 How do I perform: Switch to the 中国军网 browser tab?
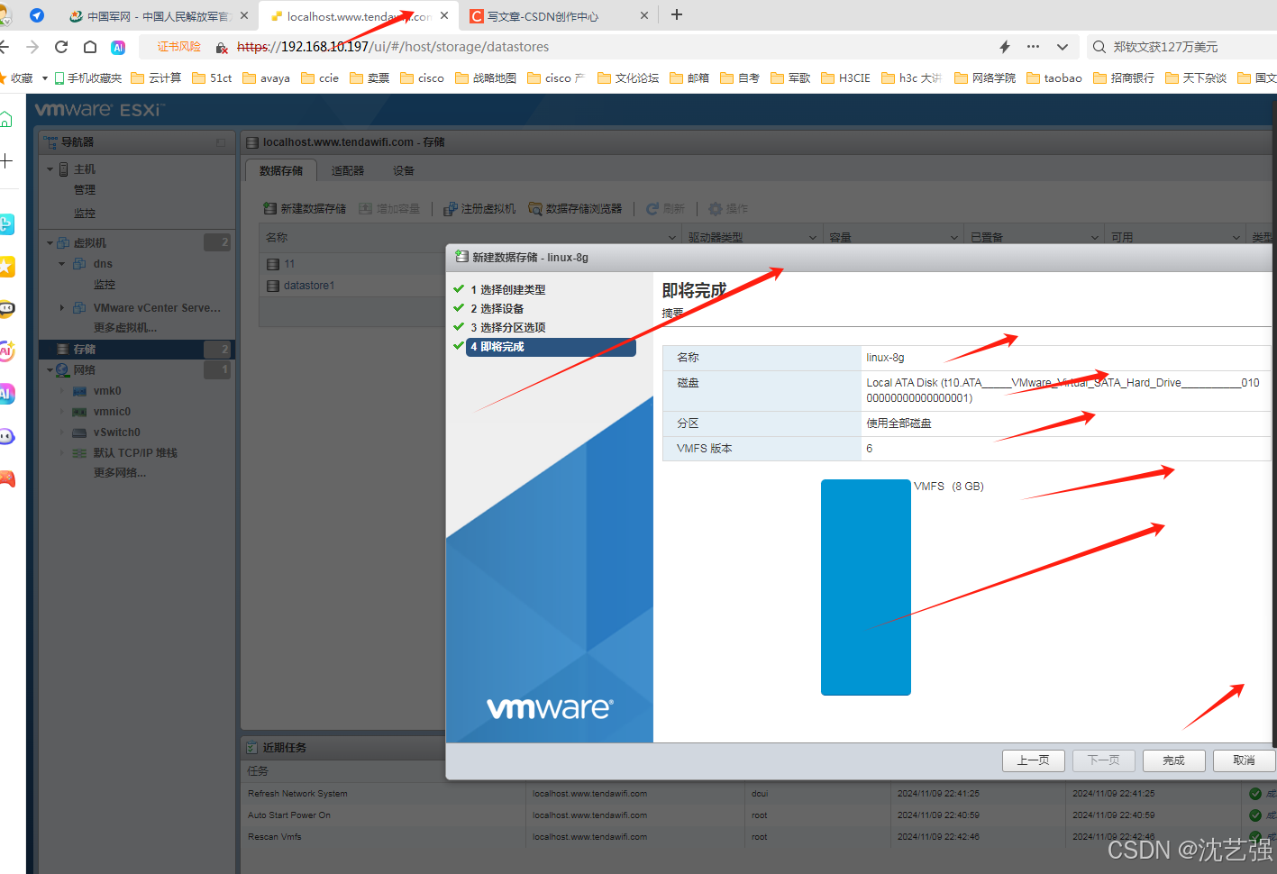159,15
